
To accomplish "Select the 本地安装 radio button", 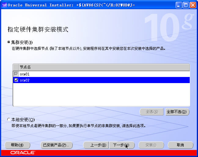I will click(9, 119).
